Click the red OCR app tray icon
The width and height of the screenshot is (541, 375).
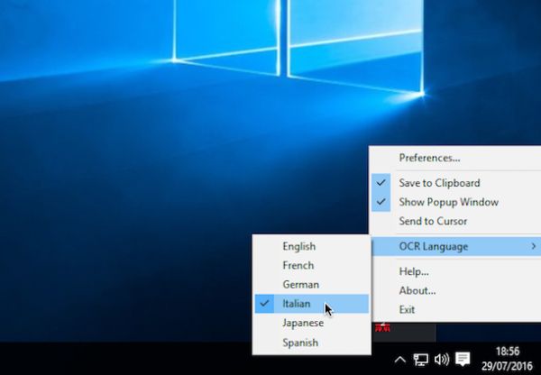click(x=382, y=327)
